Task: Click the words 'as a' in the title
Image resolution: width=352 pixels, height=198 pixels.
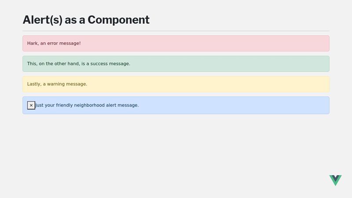Action: coord(75,20)
